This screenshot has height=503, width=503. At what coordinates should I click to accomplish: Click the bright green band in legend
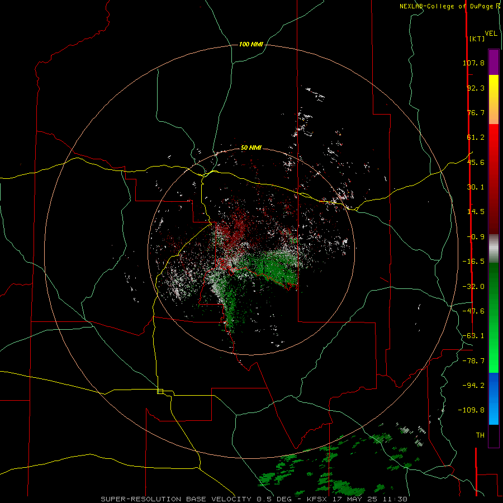(493, 353)
